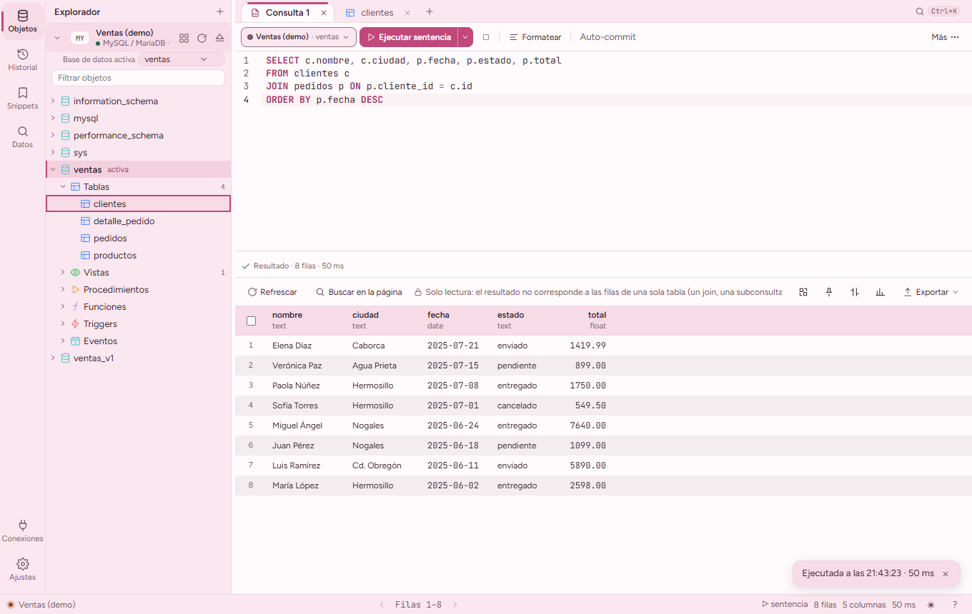Screen dimensions: 972x614
Task: Disconnect Ventas (demo) with the eject icon
Action: 219,38
